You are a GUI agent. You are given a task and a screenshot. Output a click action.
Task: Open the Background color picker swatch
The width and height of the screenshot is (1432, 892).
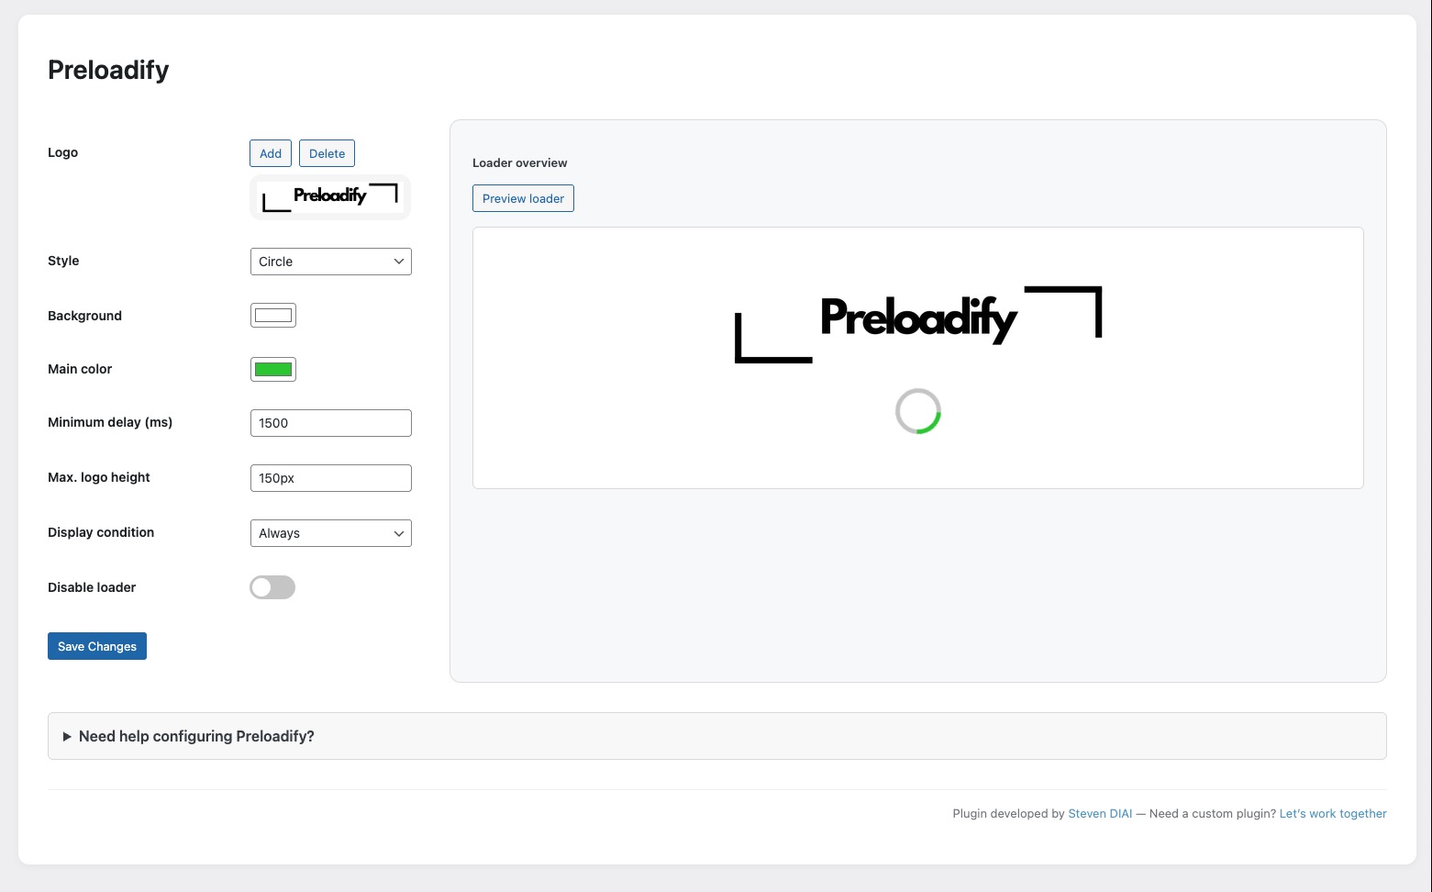(x=273, y=316)
